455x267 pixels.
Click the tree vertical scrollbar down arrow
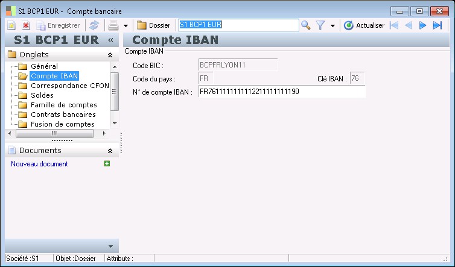(115, 123)
